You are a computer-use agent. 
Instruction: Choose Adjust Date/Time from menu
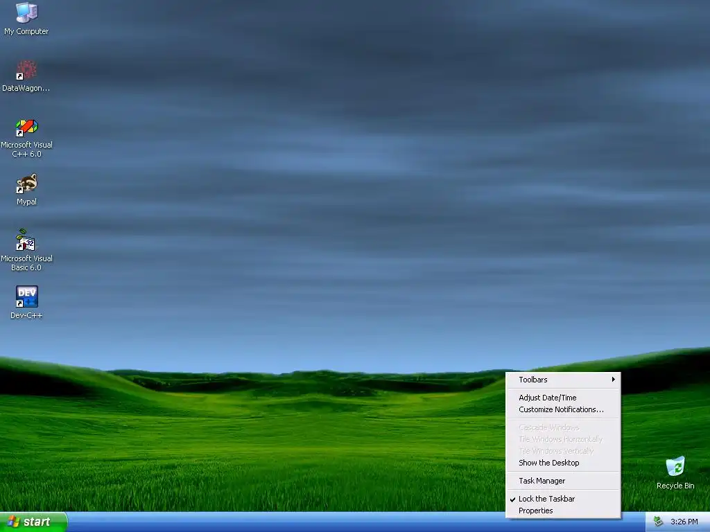pyautogui.click(x=563, y=398)
